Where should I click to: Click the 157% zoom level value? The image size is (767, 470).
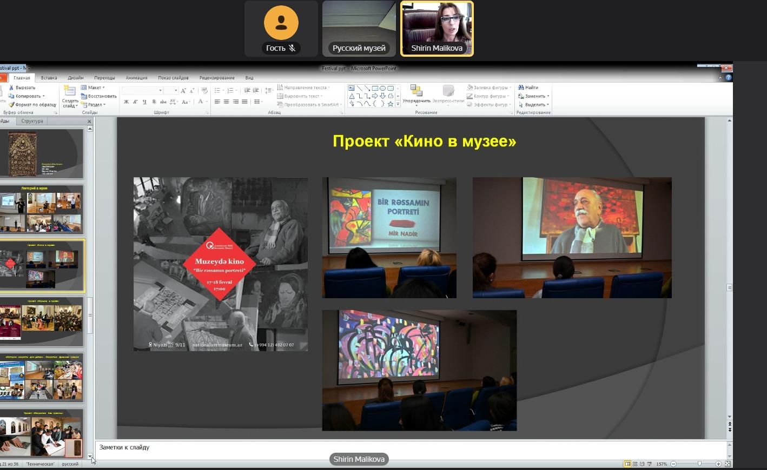[662, 464]
